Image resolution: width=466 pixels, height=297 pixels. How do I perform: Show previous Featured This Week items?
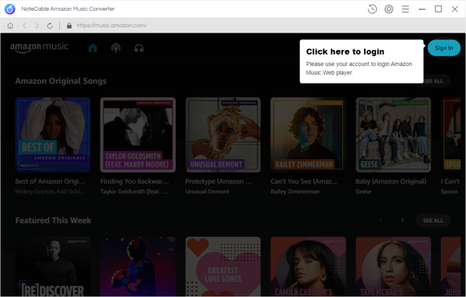coord(381,220)
